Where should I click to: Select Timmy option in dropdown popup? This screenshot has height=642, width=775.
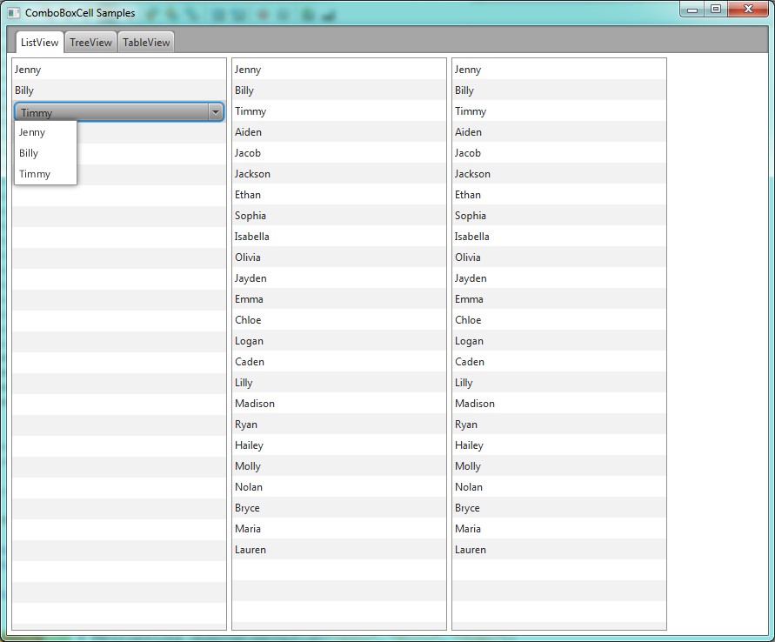point(35,174)
